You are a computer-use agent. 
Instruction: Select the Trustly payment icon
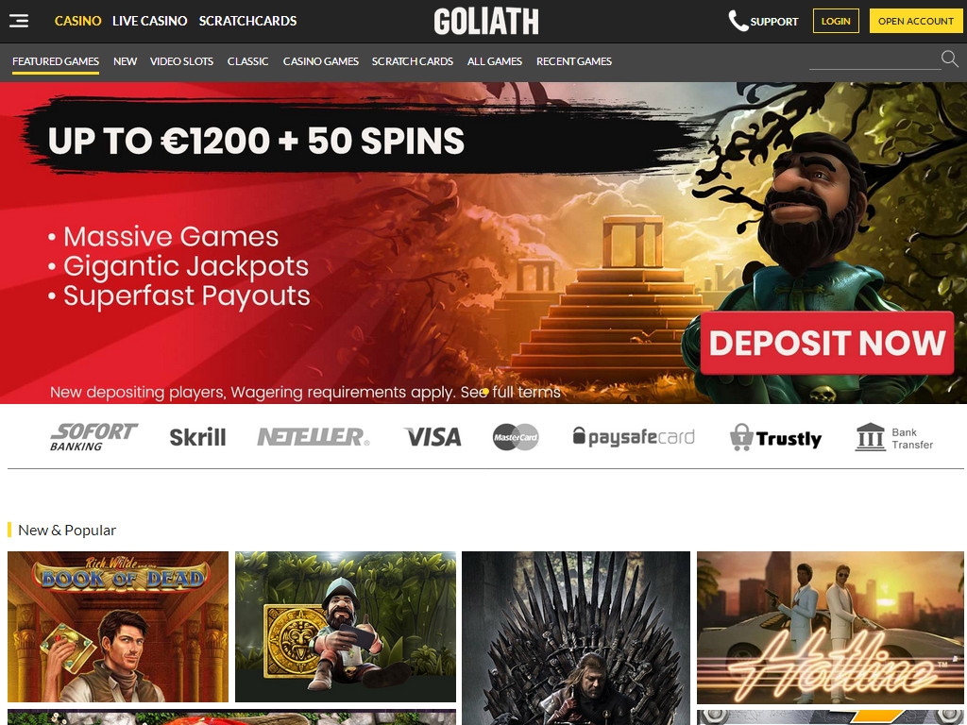(x=775, y=437)
